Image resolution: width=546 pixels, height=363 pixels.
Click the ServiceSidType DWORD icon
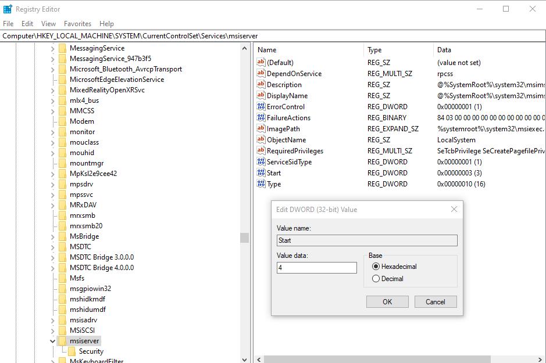coord(261,162)
